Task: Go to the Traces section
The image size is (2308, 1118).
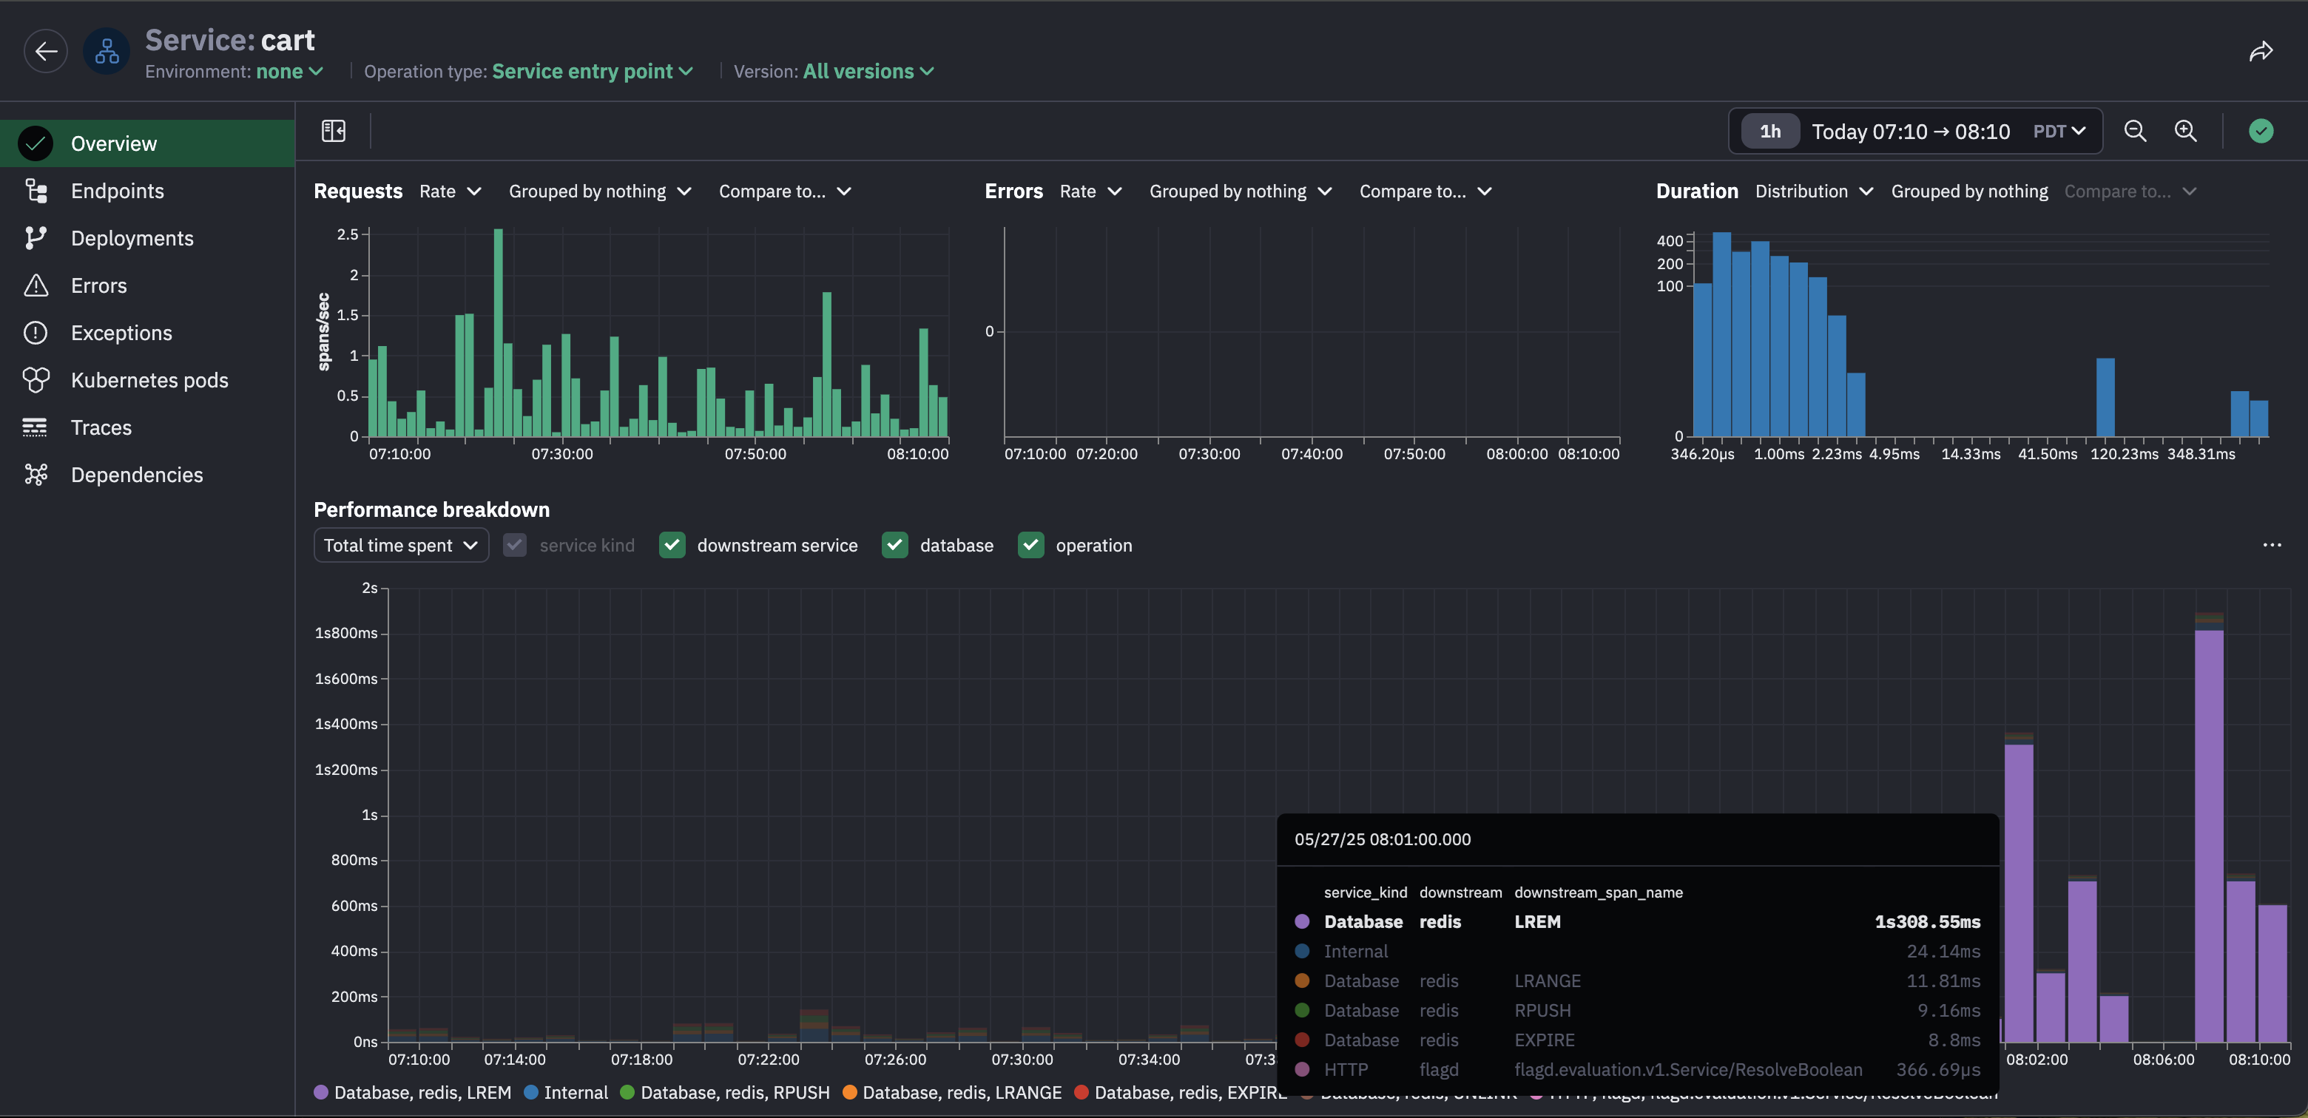Action: (101, 427)
